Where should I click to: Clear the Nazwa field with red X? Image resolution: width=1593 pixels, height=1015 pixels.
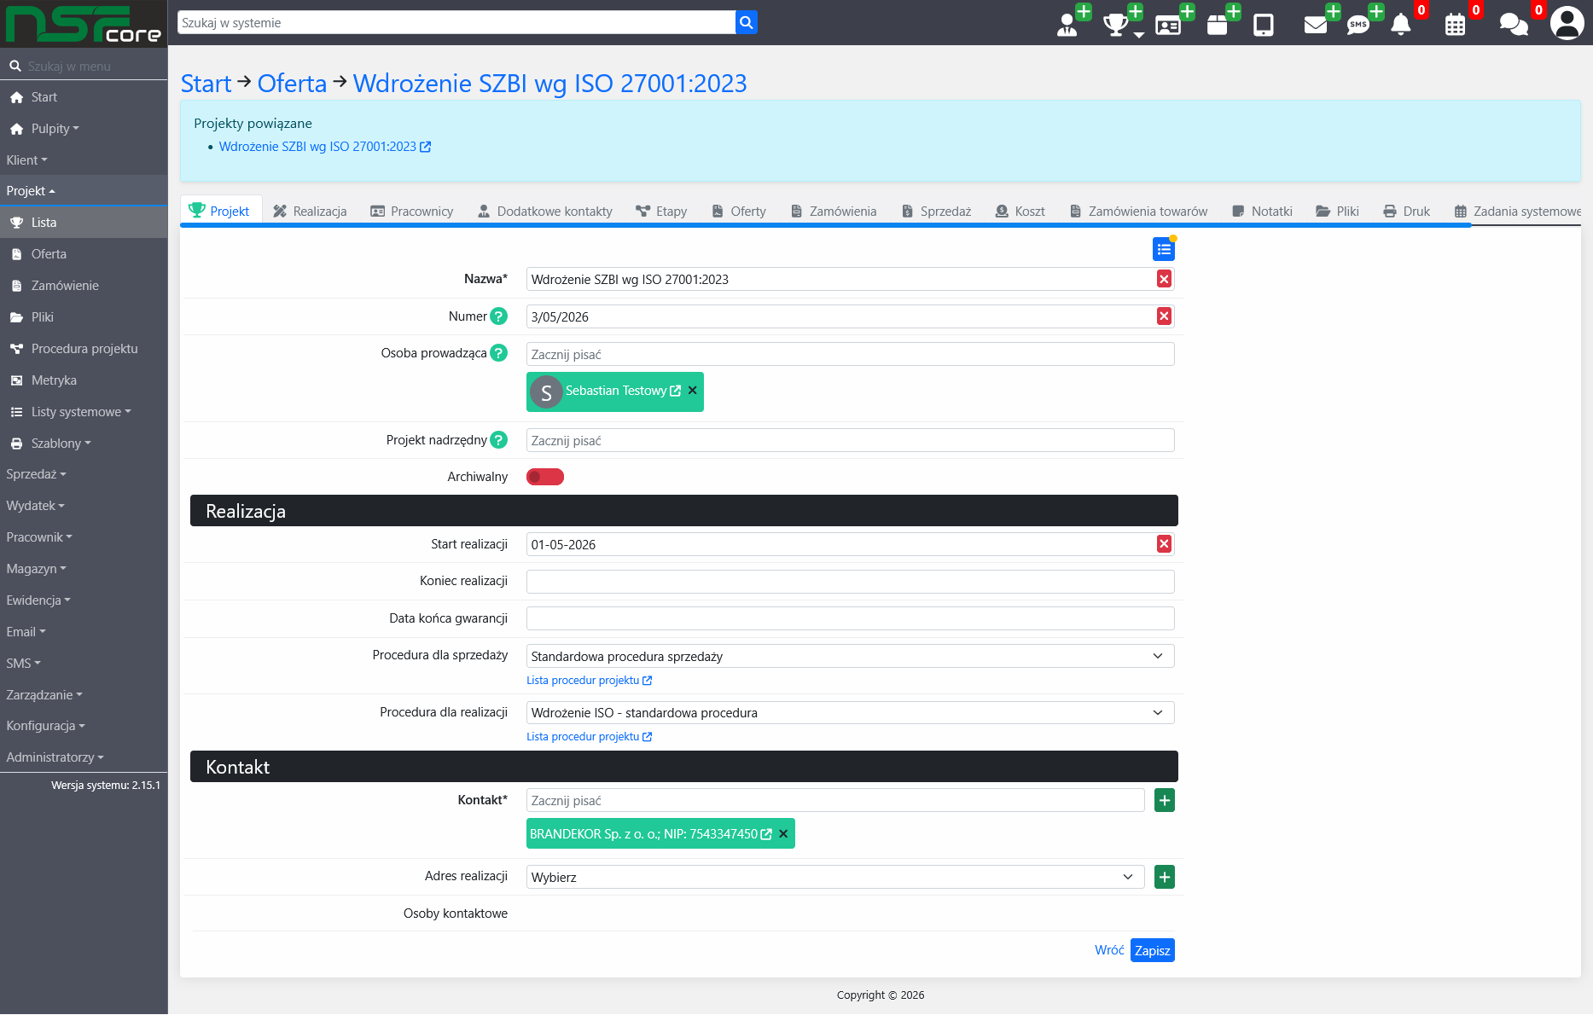tap(1164, 279)
